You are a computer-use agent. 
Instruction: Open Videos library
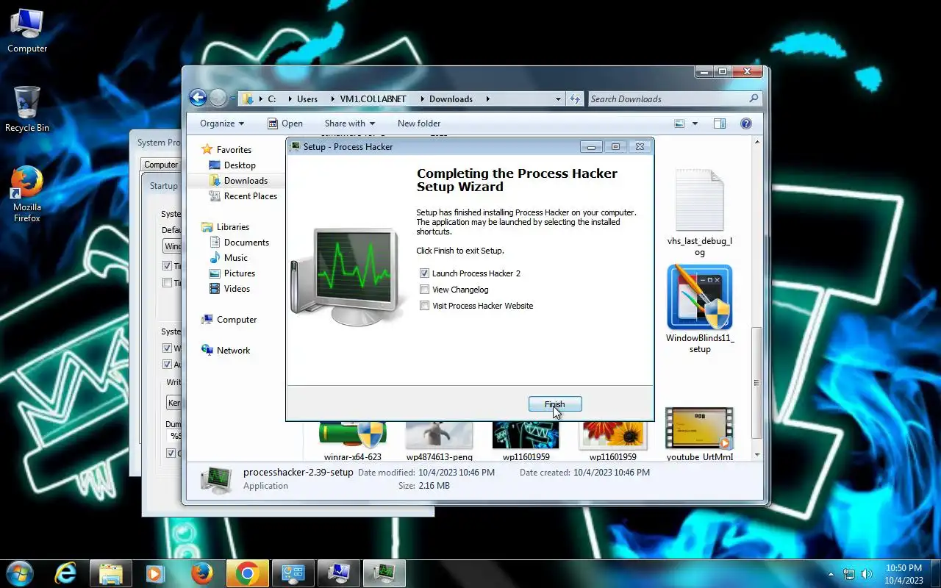point(237,289)
